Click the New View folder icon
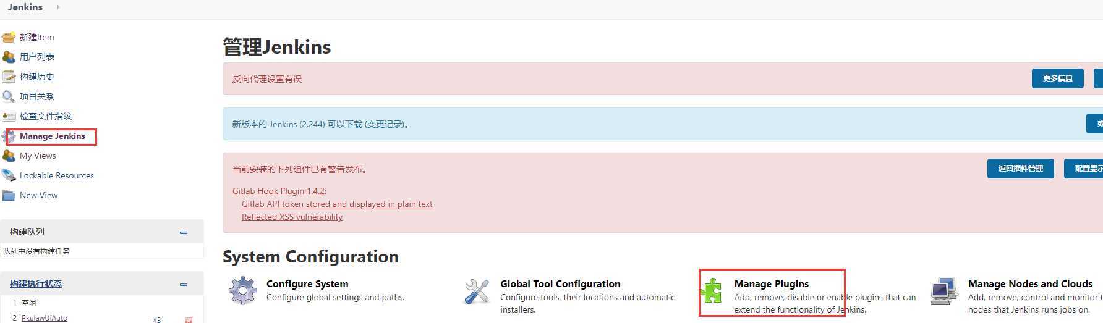The image size is (1103, 323). 9,195
